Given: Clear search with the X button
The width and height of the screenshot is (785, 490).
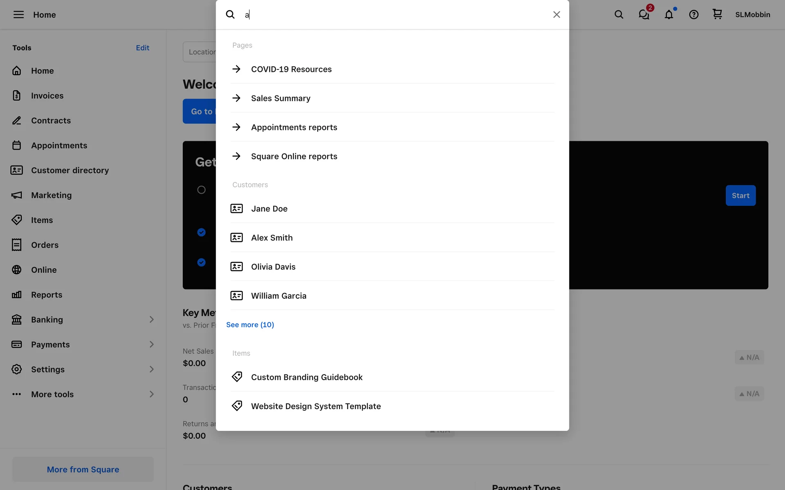Looking at the screenshot, I should tap(556, 15).
